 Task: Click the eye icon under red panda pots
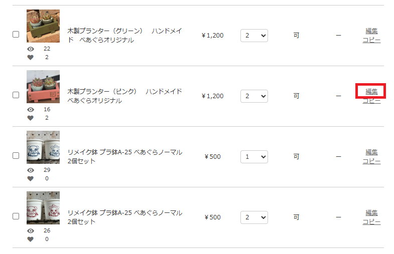coord(31,231)
